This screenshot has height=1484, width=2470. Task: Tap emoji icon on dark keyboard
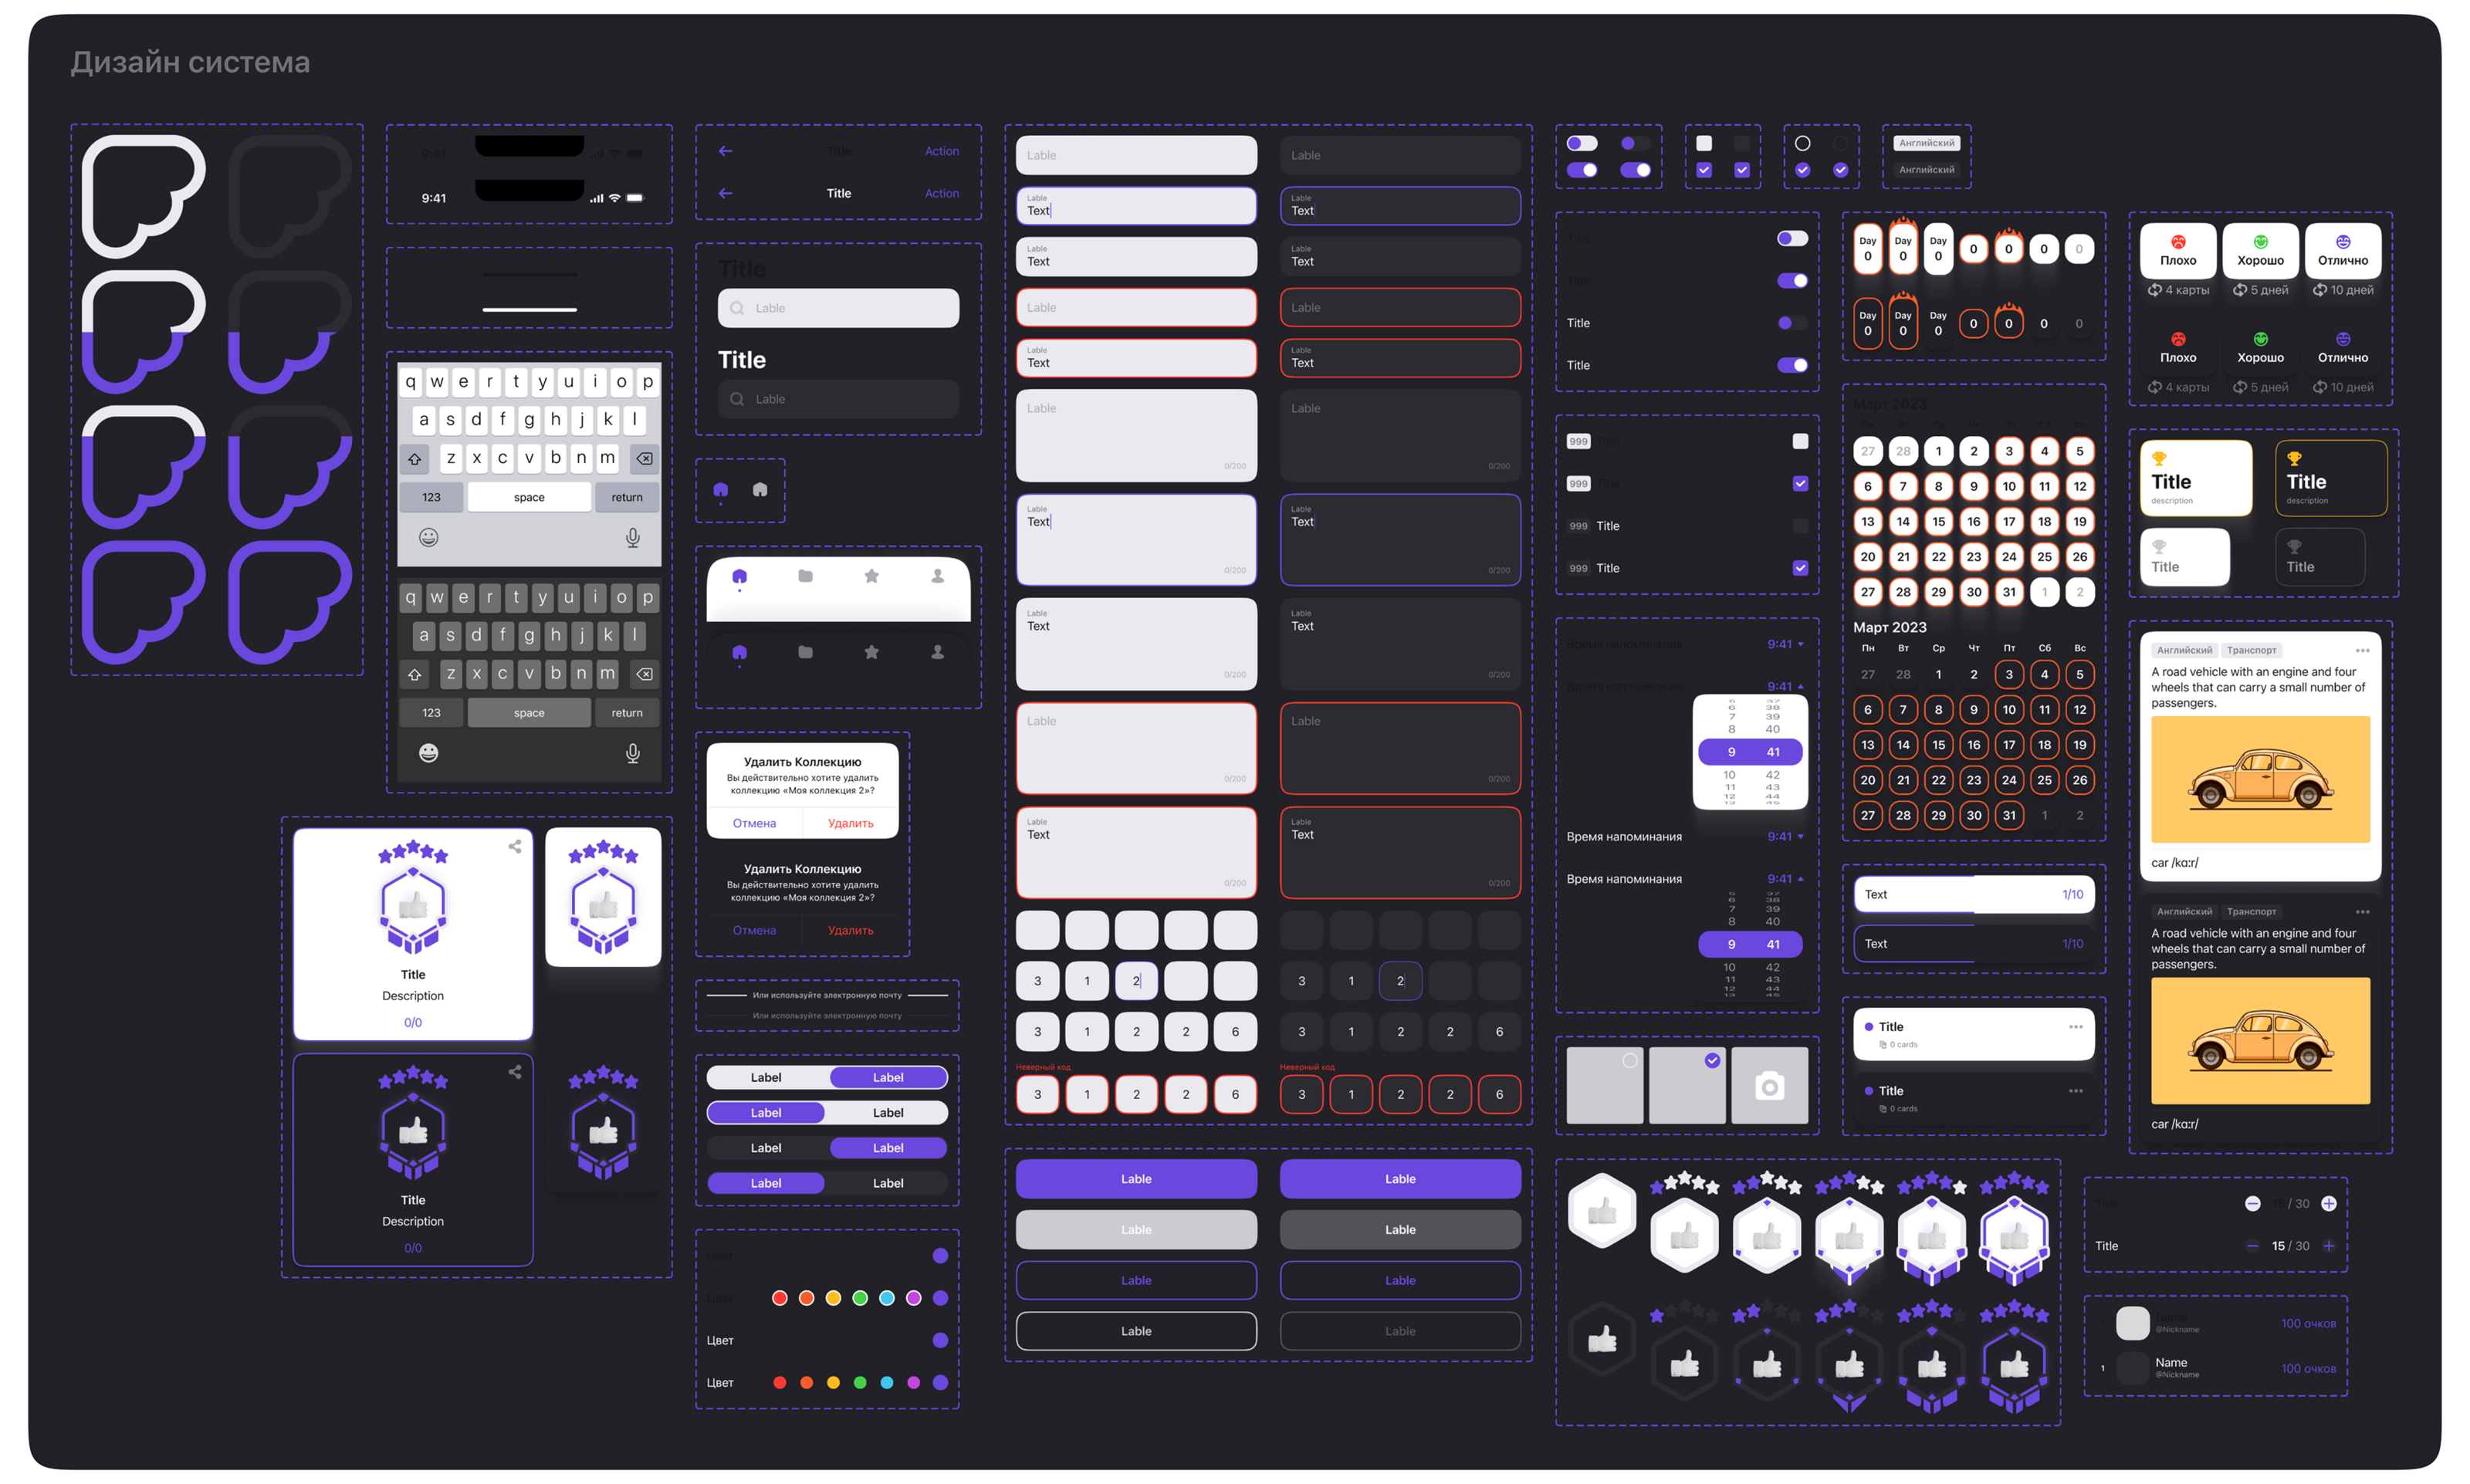[x=428, y=753]
